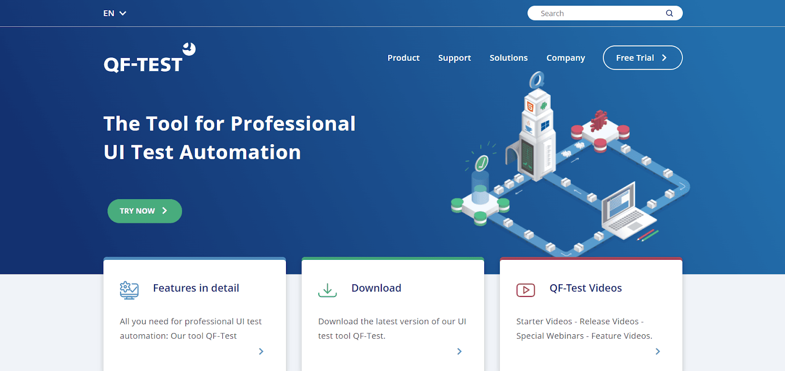Open the Support menu

[454, 58]
